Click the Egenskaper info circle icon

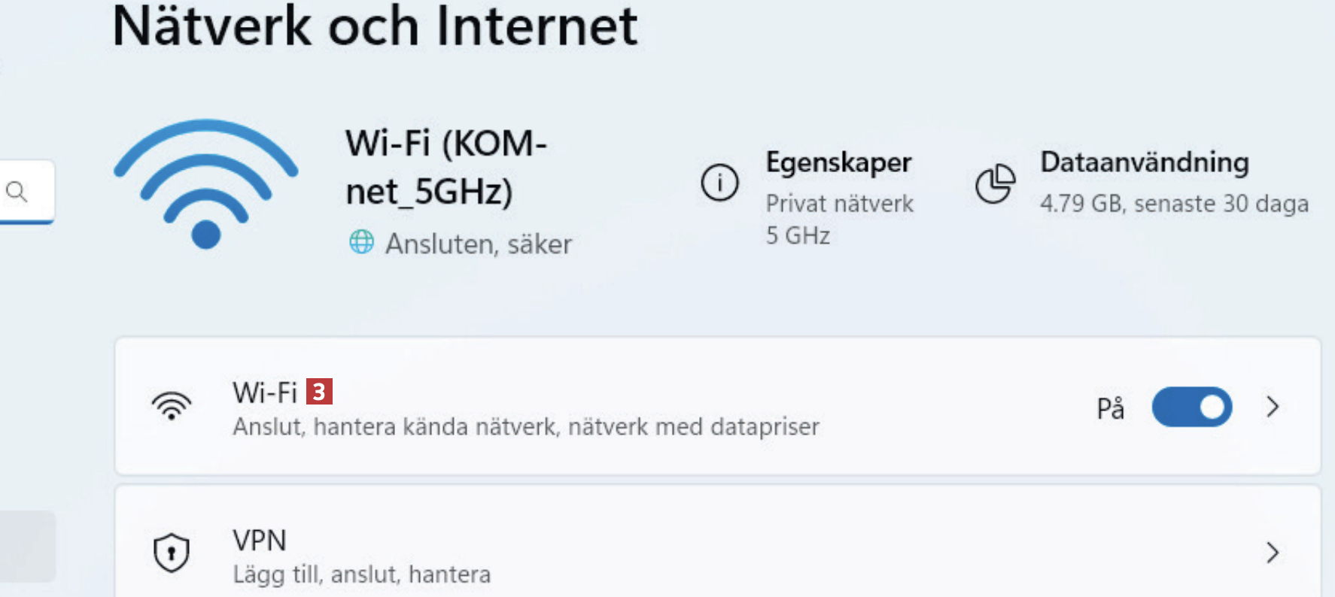719,183
